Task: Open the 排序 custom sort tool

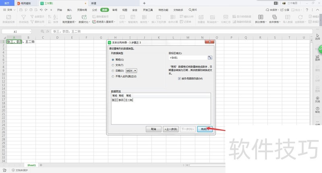Action: [56, 19]
